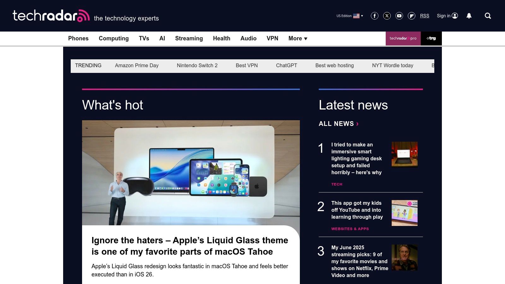The width and height of the screenshot is (505, 284).
Task: Open trending ChatGPT link
Action: pyautogui.click(x=287, y=66)
